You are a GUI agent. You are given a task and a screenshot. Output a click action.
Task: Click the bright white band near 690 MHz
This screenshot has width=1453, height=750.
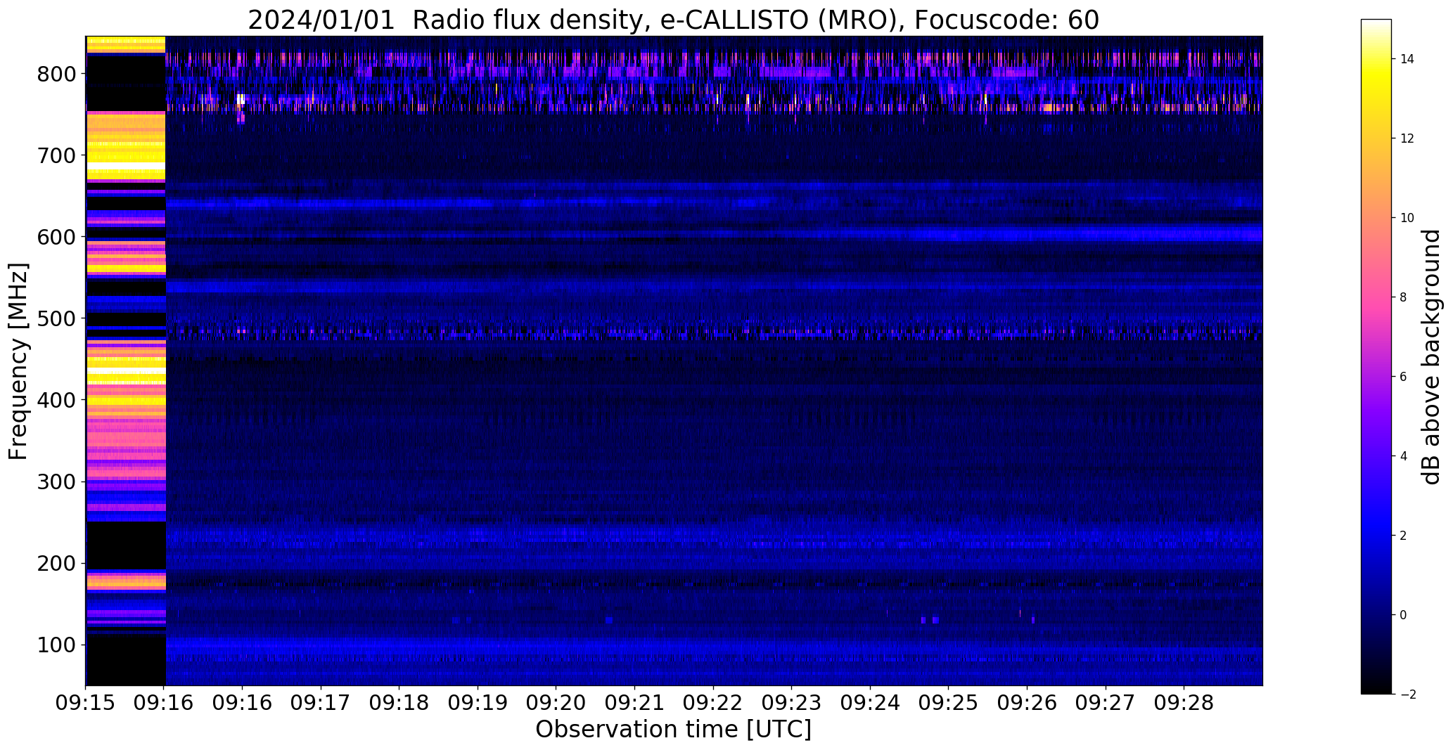pos(126,167)
